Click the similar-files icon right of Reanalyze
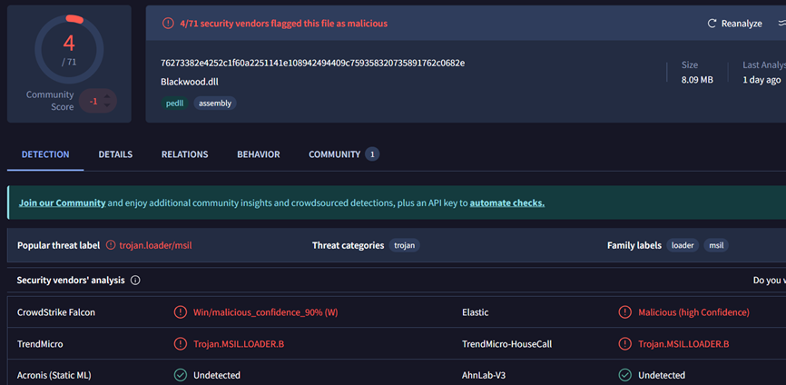 coord(781,24)
